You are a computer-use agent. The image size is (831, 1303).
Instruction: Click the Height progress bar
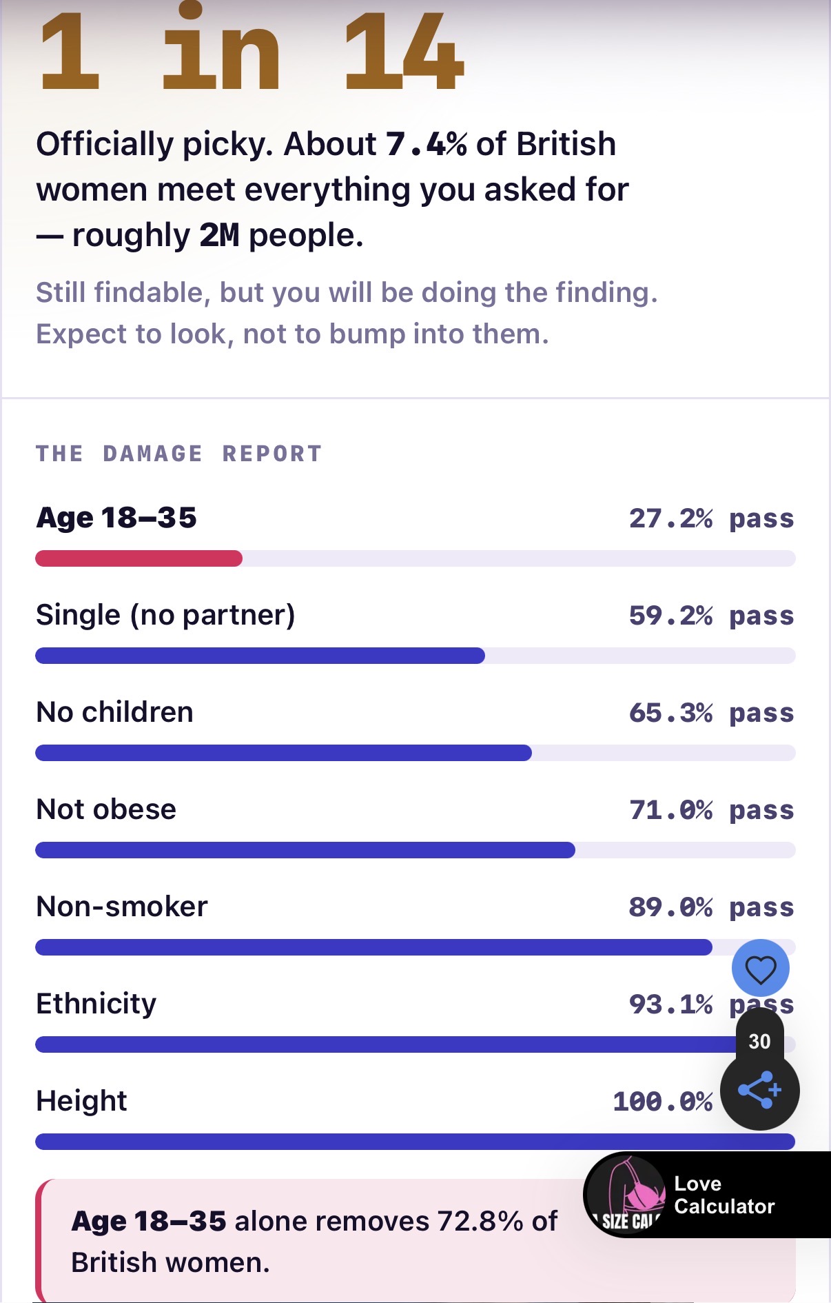coord(415,1142)
